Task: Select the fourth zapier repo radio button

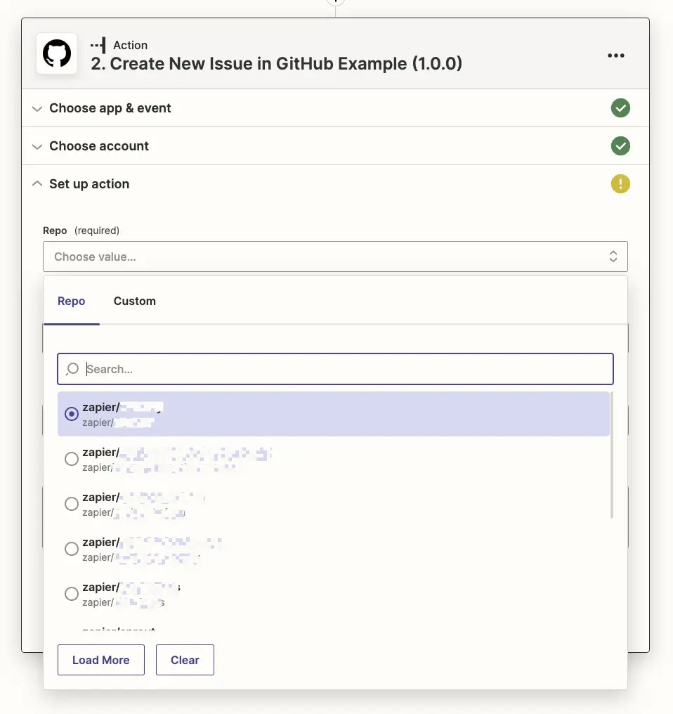Action: [72, 549]
